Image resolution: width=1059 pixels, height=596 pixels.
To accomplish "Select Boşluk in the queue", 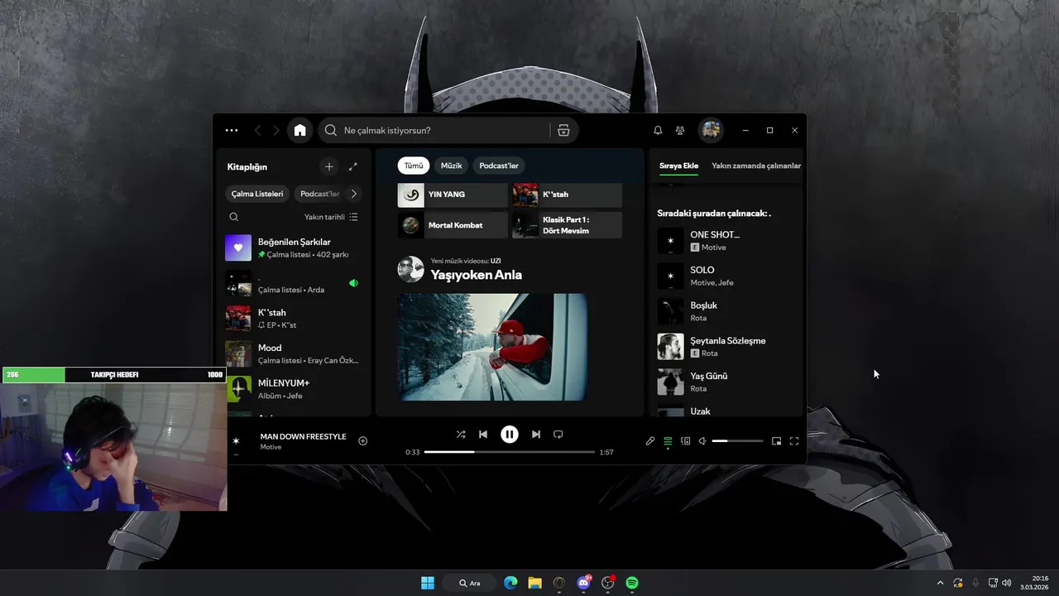I will point(726,311).
